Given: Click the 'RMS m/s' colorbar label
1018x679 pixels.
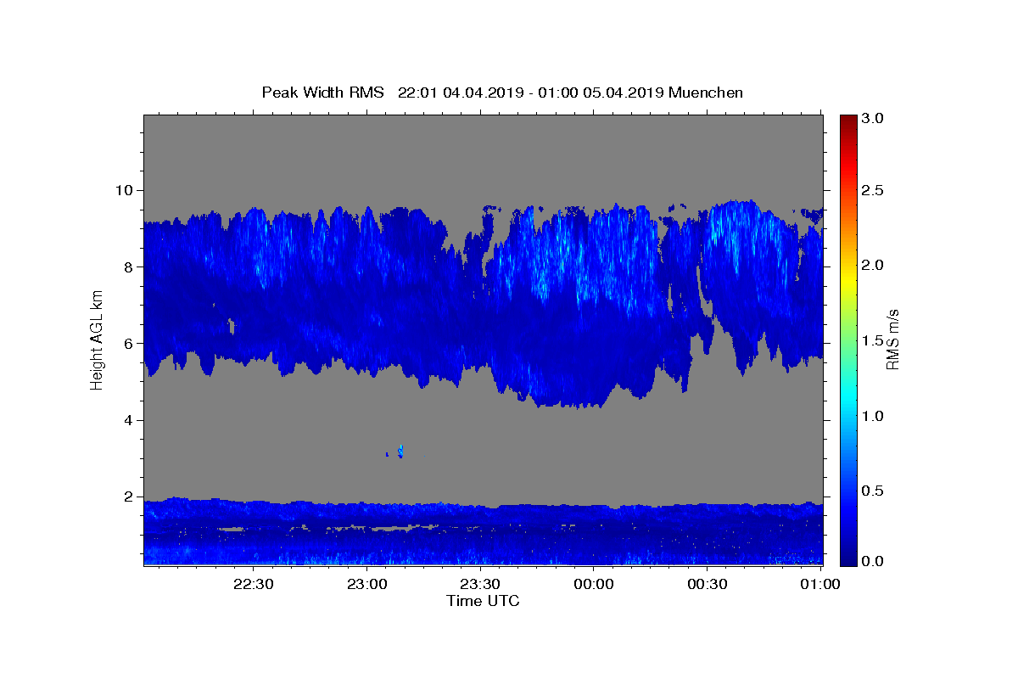Looking at the screenshot, I should 892,340.
